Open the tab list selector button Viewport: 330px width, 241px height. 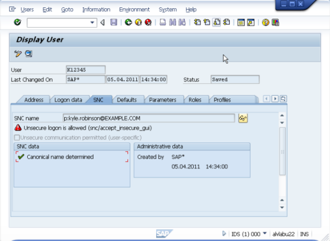284,99
